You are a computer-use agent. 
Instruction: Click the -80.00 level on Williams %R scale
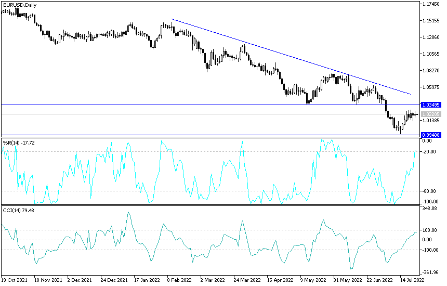pyautogui.click(x=429, y=191)
